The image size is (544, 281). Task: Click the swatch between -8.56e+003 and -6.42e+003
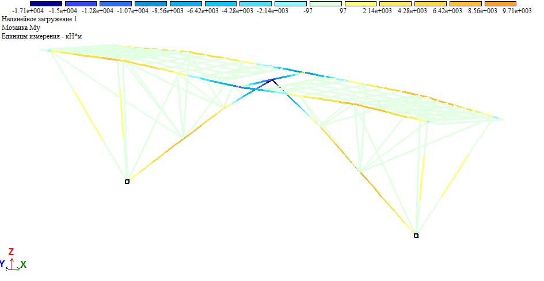click(x=185, y=4)
